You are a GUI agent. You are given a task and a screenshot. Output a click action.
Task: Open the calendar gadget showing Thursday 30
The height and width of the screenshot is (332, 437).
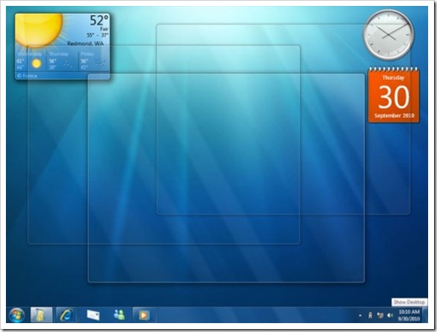[x=393, y=95]
